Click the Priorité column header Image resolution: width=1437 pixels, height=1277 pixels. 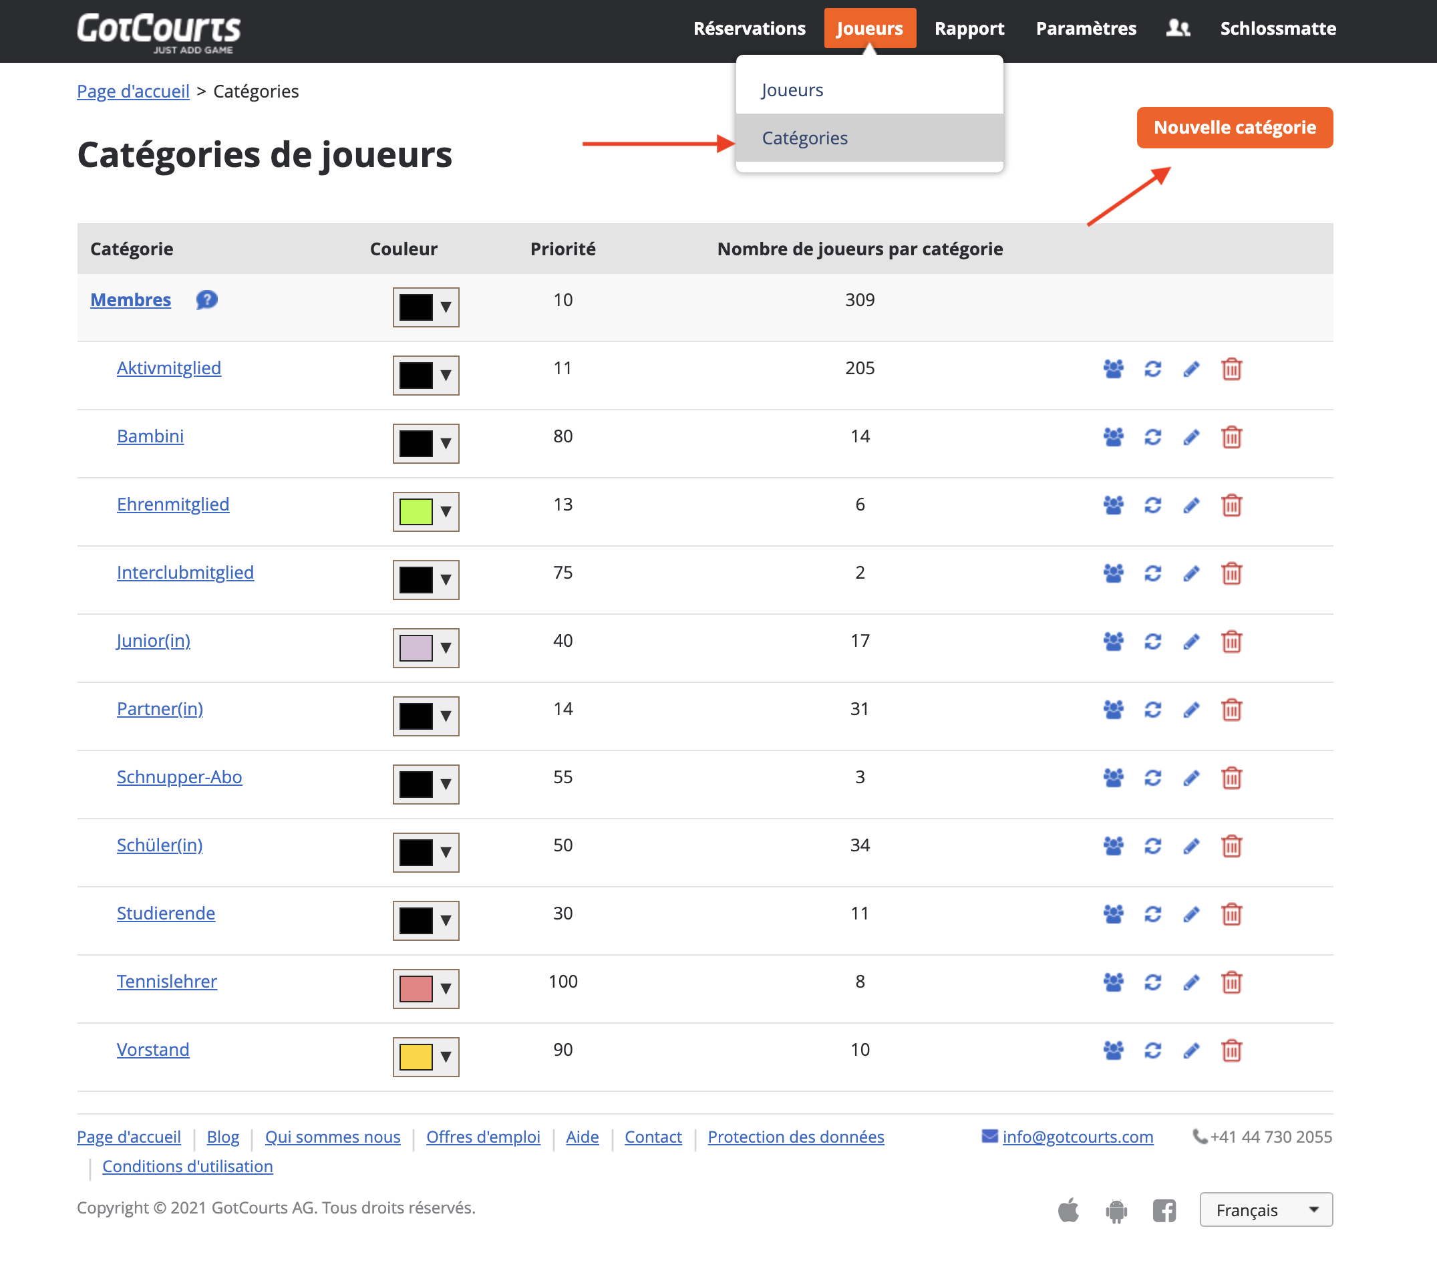563,249
